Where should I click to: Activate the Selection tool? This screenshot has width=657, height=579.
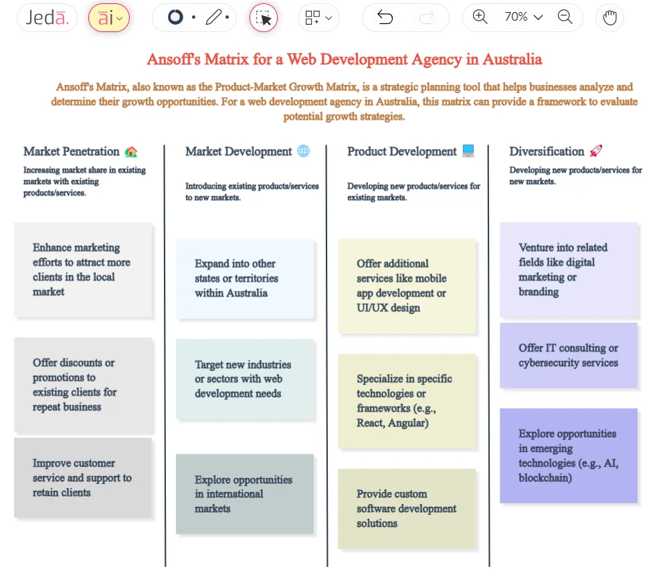263,17
